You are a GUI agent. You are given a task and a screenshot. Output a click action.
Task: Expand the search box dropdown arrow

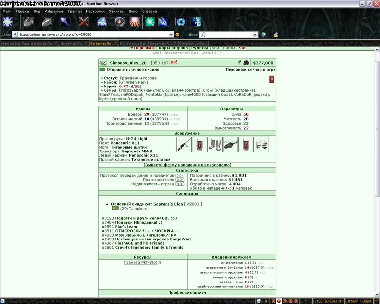click(255, 35)
